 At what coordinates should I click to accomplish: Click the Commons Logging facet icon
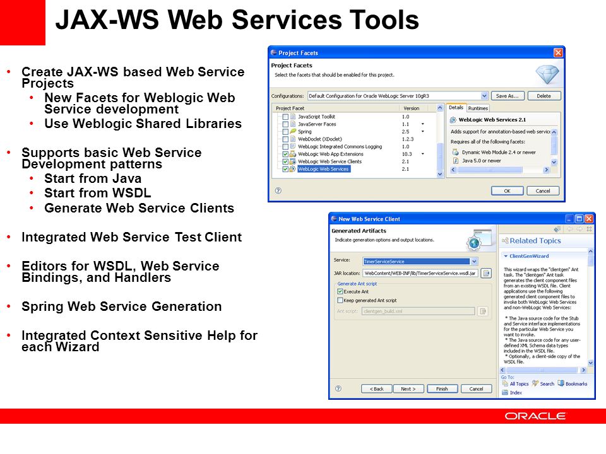click(x=293, y=146)
